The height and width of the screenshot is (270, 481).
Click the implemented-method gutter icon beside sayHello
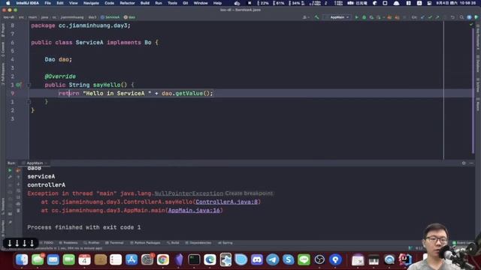[x=18, y=85]
